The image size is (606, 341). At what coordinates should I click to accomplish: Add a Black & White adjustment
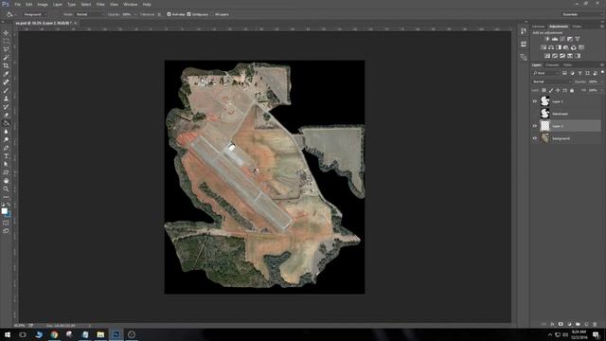[x=559, y=47]
